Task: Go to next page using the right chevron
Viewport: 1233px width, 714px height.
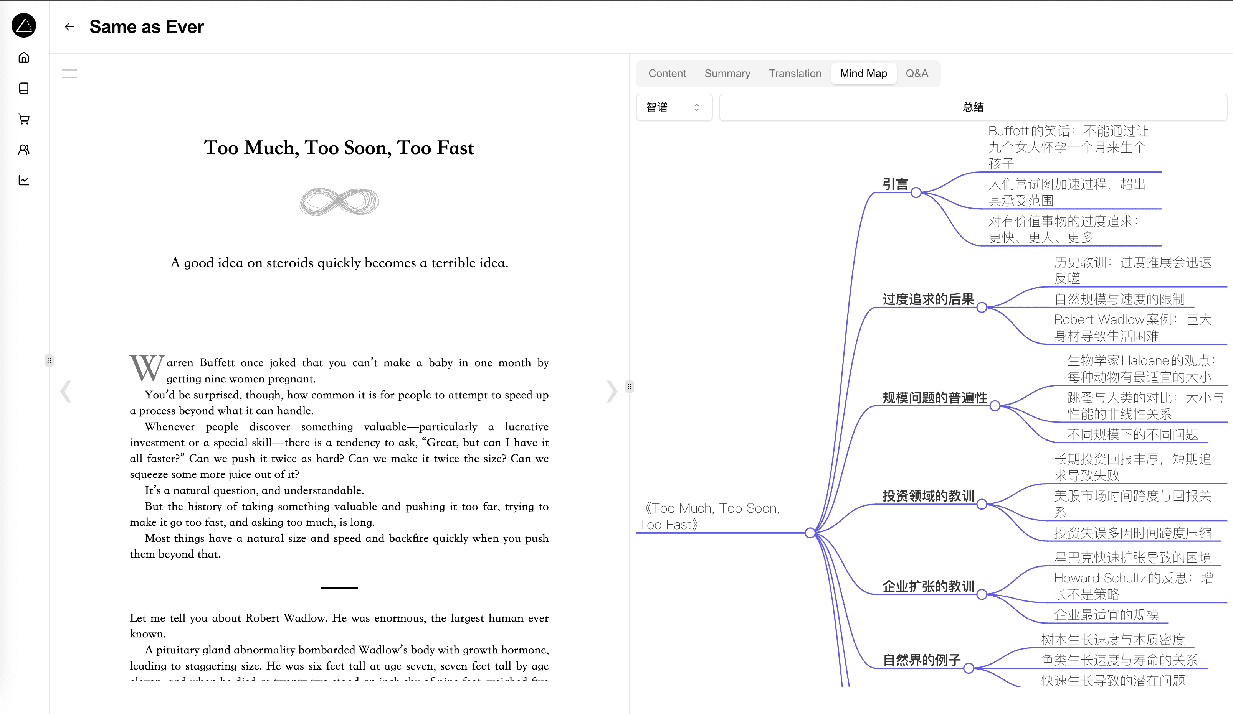Action: pyautogui.click(x=612, y=391)
